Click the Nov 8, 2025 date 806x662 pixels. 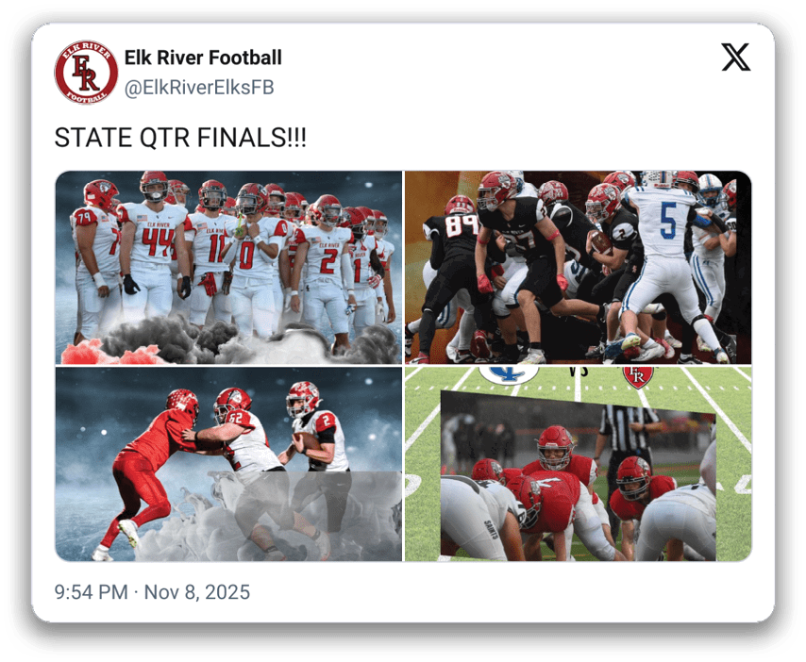197,592
